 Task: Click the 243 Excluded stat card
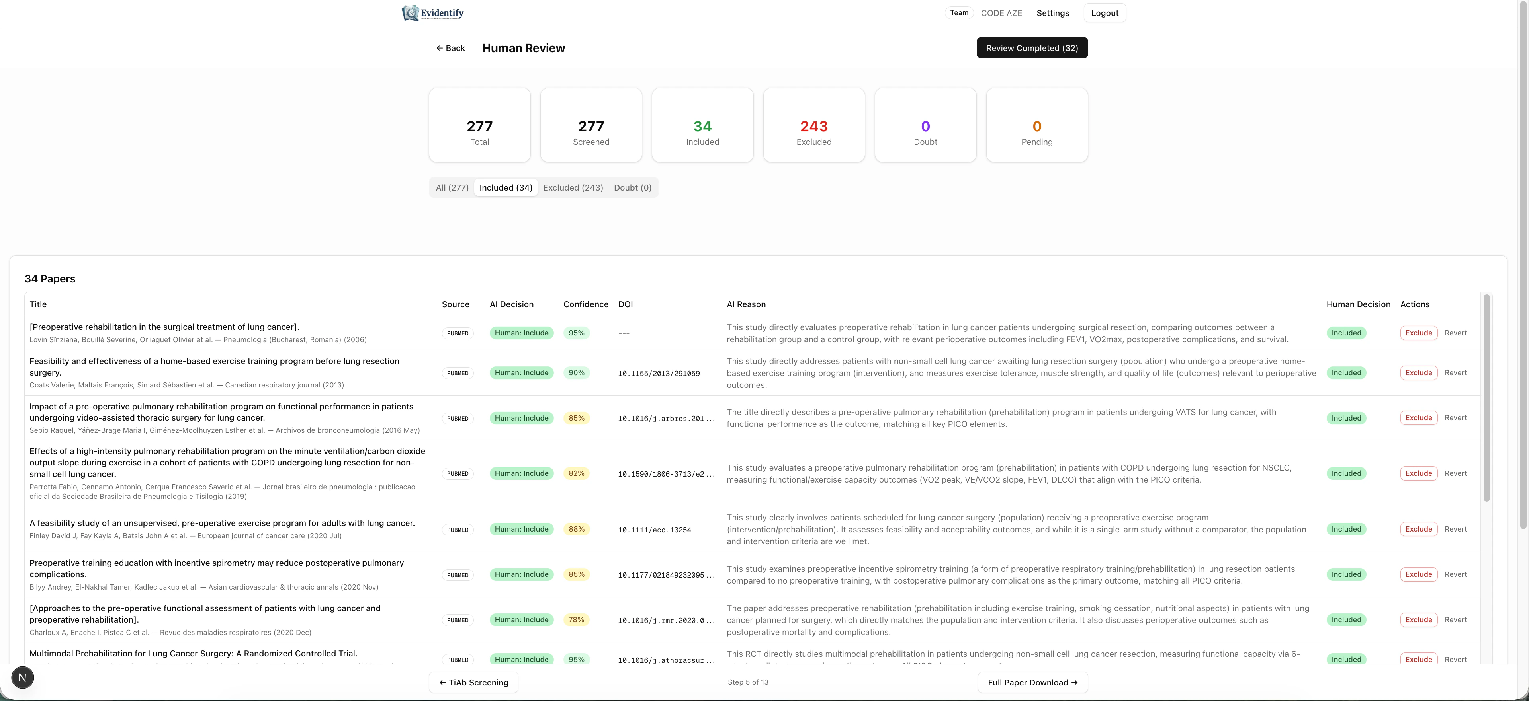click(814, 125)
